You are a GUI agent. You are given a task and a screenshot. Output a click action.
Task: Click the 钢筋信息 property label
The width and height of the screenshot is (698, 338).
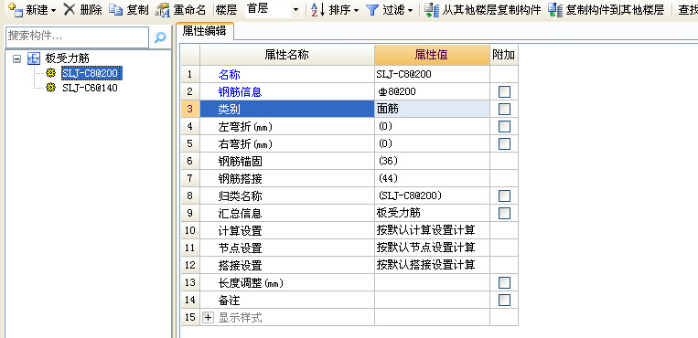click(x=240, y=92)
